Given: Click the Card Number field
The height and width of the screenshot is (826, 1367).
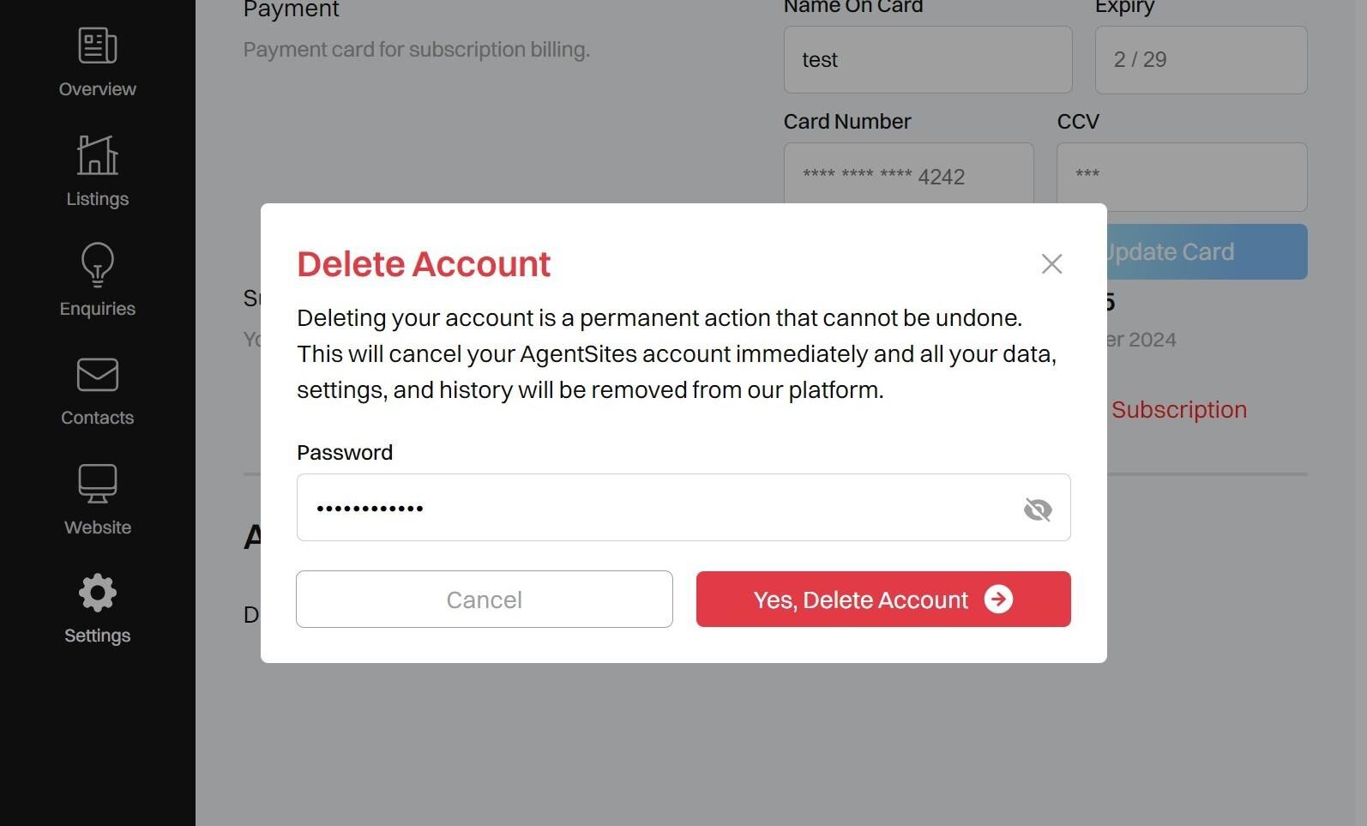Looking at the screenshot, I should (908, 174).
